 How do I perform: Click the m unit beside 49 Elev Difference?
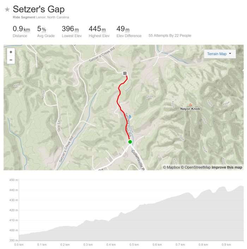pyautogui.click(x=127, y=30)
